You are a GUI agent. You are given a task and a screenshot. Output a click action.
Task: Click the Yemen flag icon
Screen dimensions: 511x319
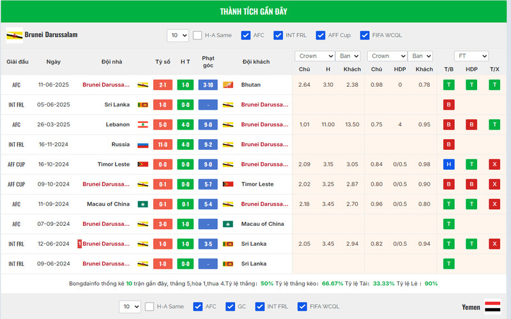(x=492, y=306)
